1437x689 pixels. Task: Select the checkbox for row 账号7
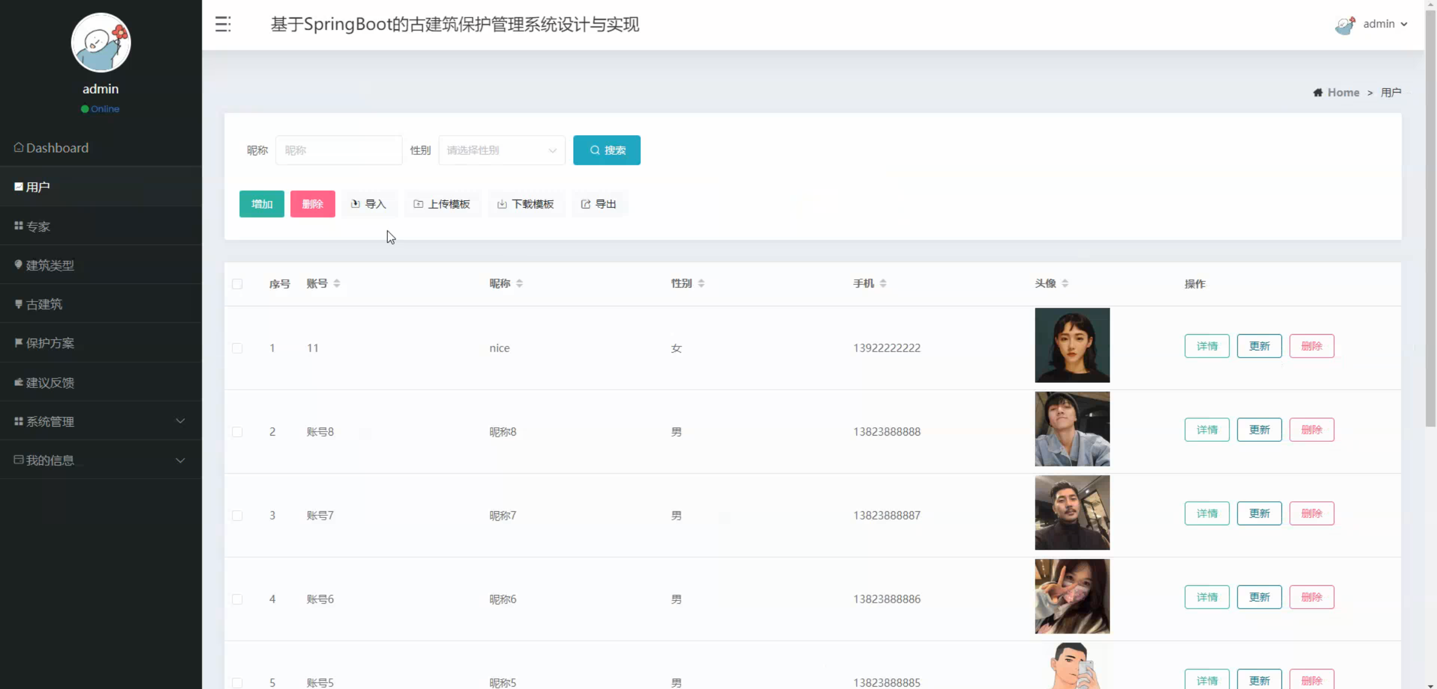point(237,516)
